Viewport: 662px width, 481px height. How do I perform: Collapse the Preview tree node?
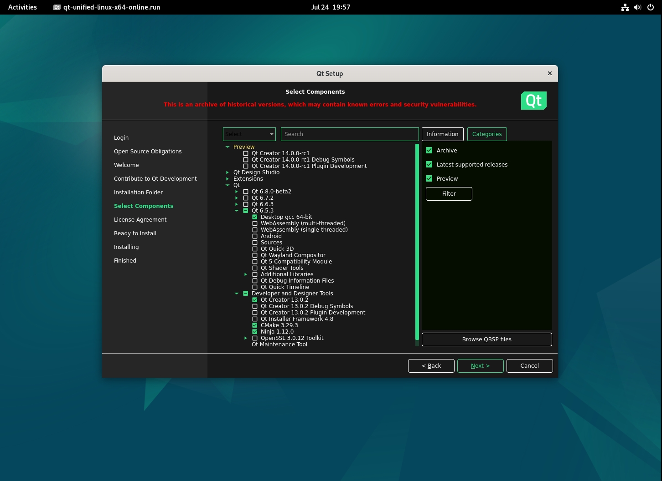pyautogui.click(x=228, y=147)
